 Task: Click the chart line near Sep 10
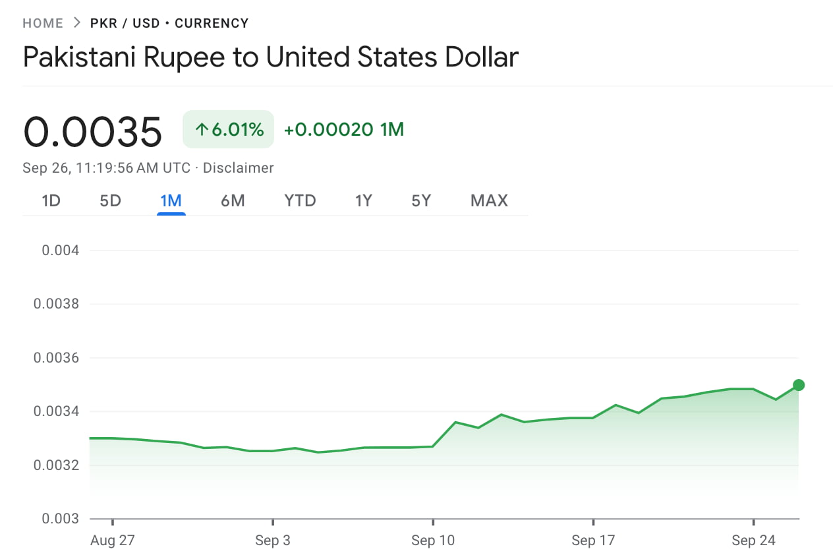click(433, 446)
